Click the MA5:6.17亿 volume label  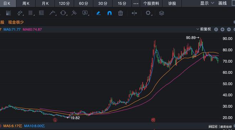[x=12, y=126]
